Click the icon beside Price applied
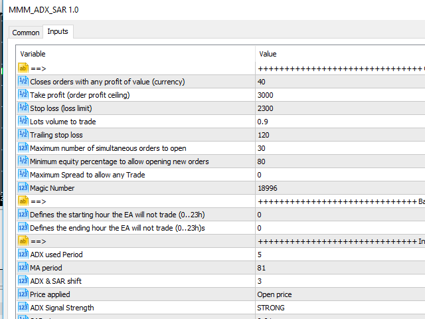The image size is (425, 319). pos(23,294)
